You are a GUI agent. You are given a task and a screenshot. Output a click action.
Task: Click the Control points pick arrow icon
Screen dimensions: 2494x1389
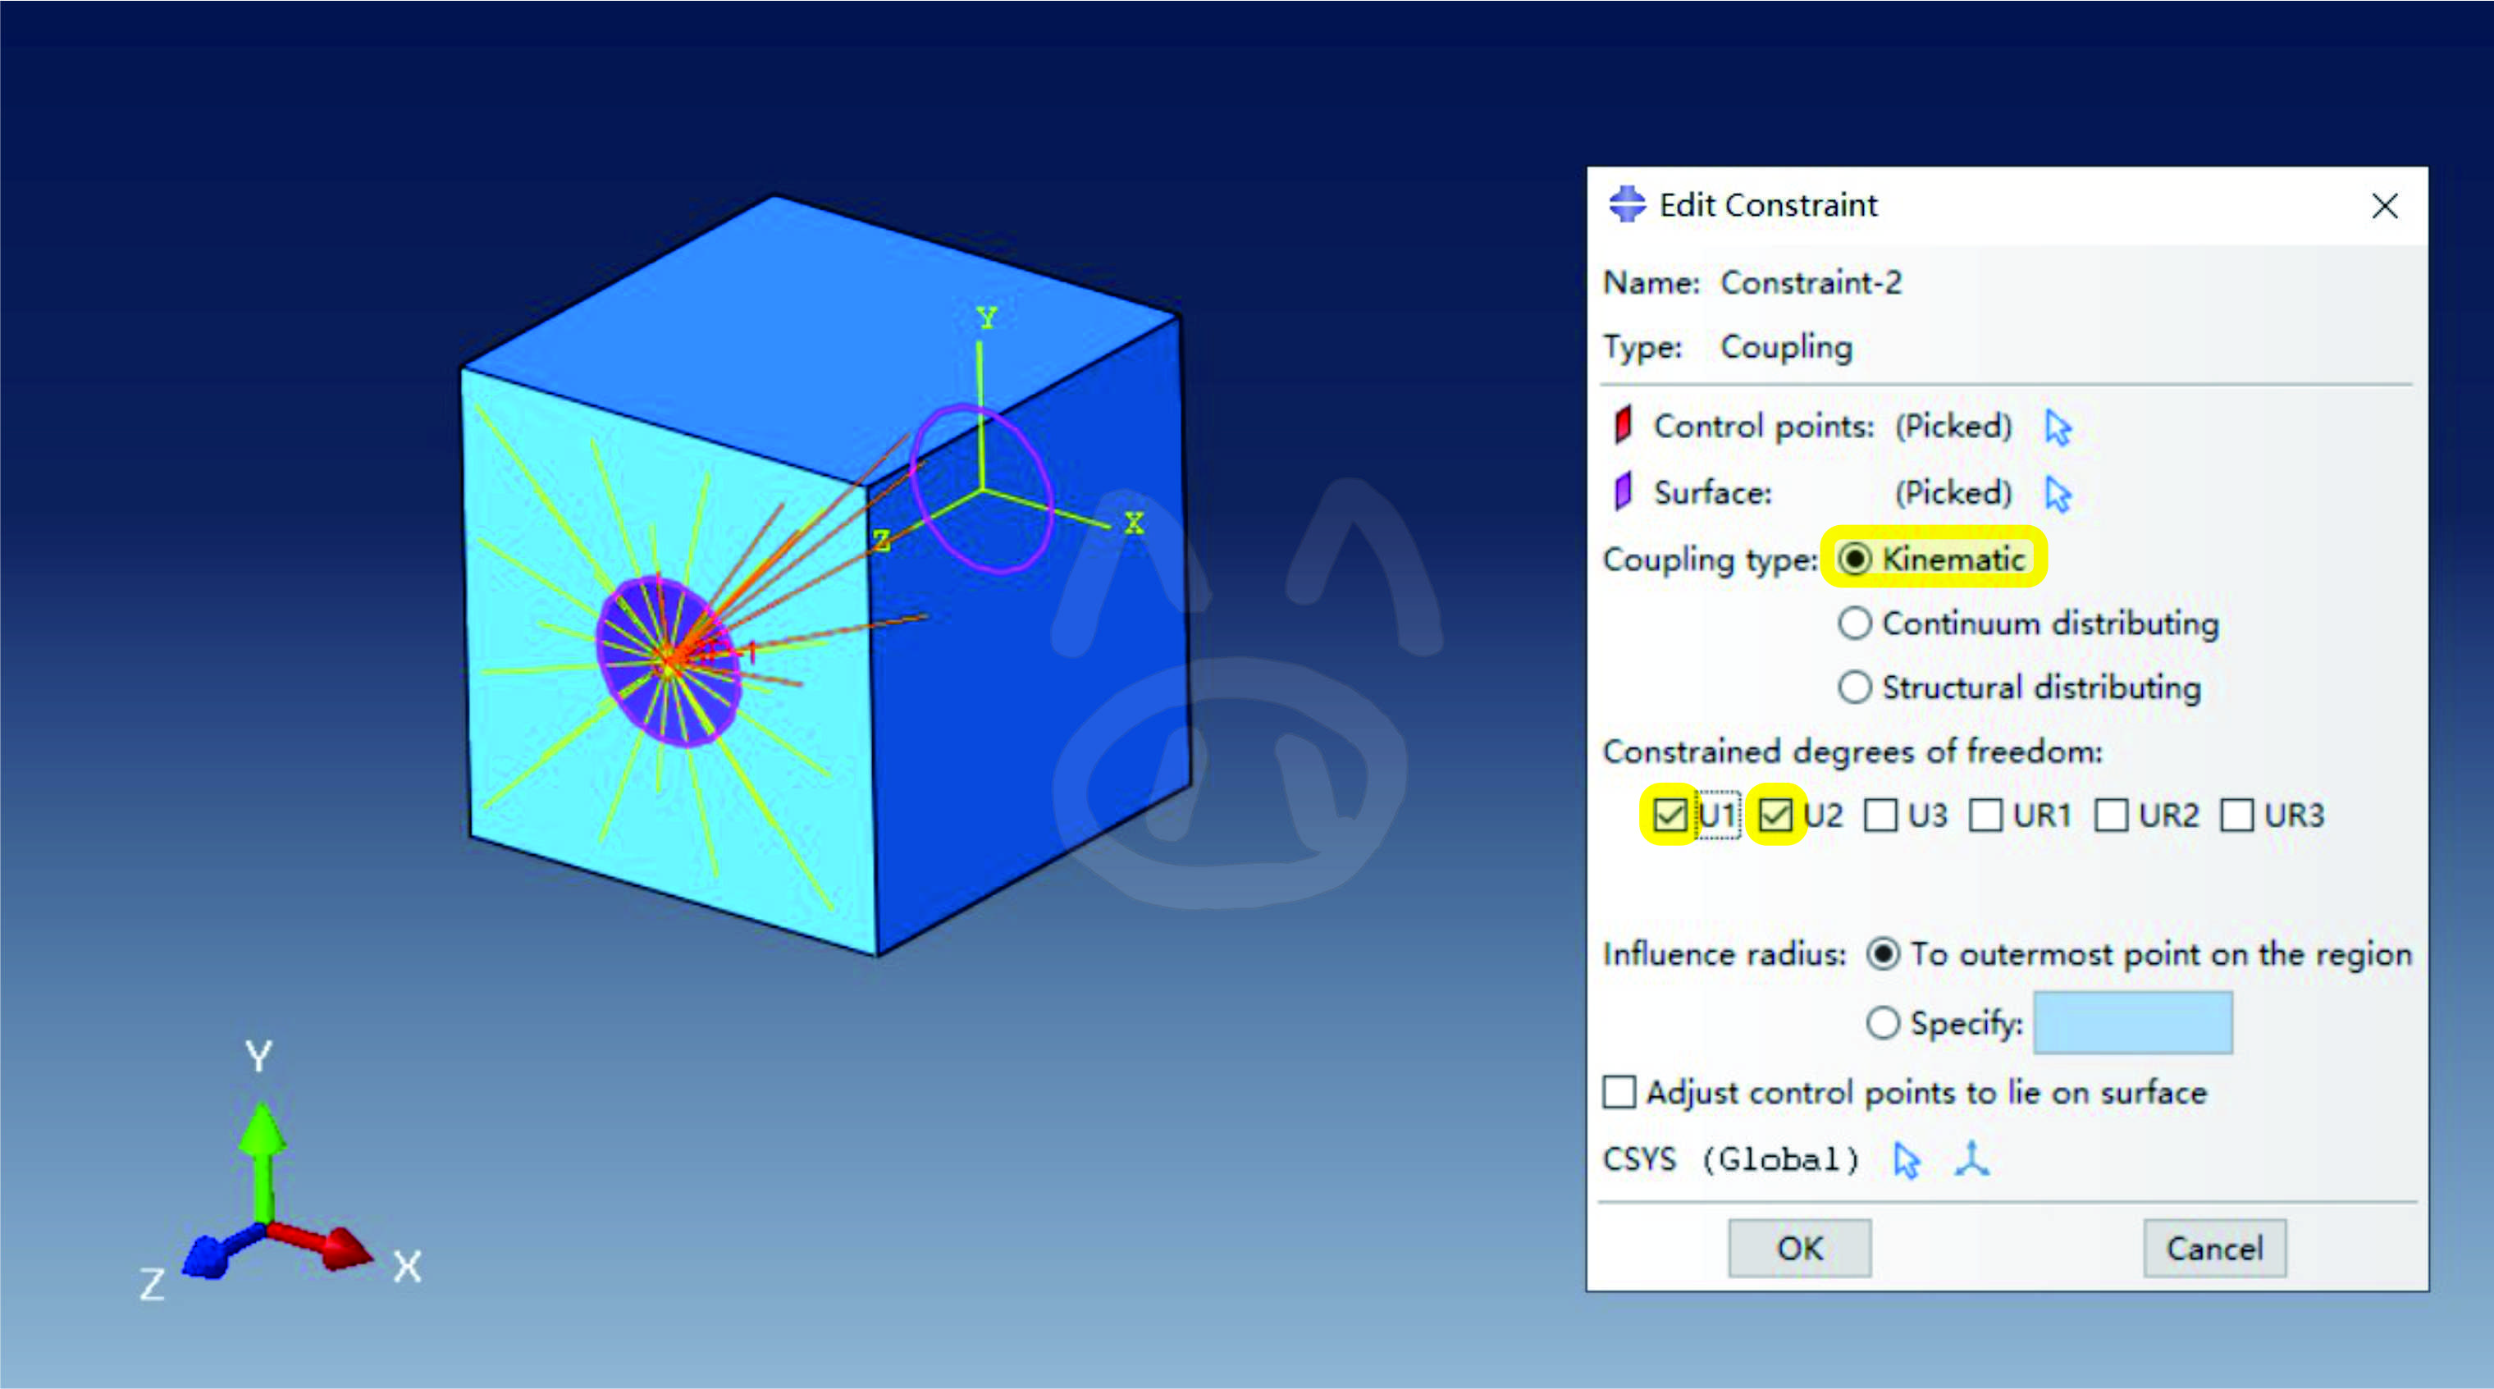tap(2058, 427)
